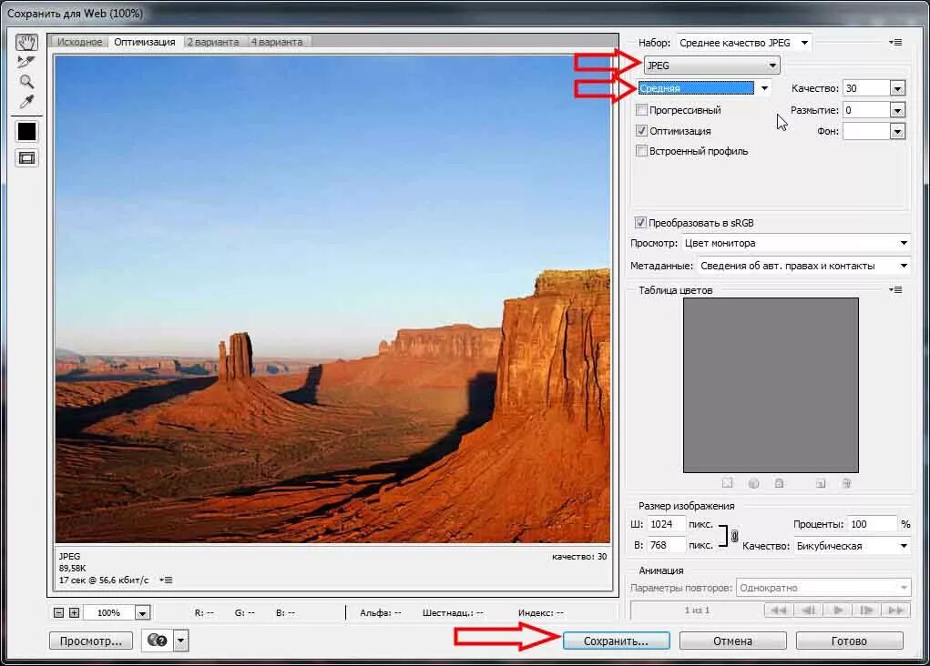
Task: Click the delete selected colors trash icon
Action: 847,483
